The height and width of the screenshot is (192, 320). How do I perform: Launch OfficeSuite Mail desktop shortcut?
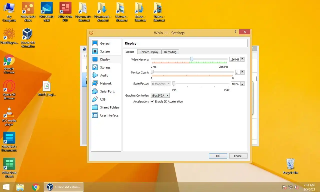click(x=47, y=12)
